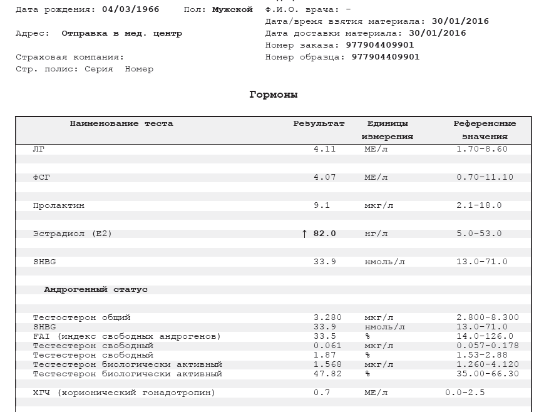Click the sample collection date after Дата/время взятия материала

460,21
